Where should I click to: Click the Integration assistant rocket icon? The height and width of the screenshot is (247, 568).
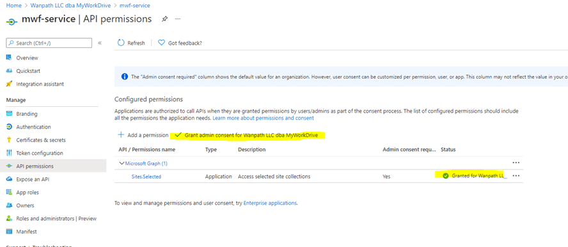tap(10, 84)
